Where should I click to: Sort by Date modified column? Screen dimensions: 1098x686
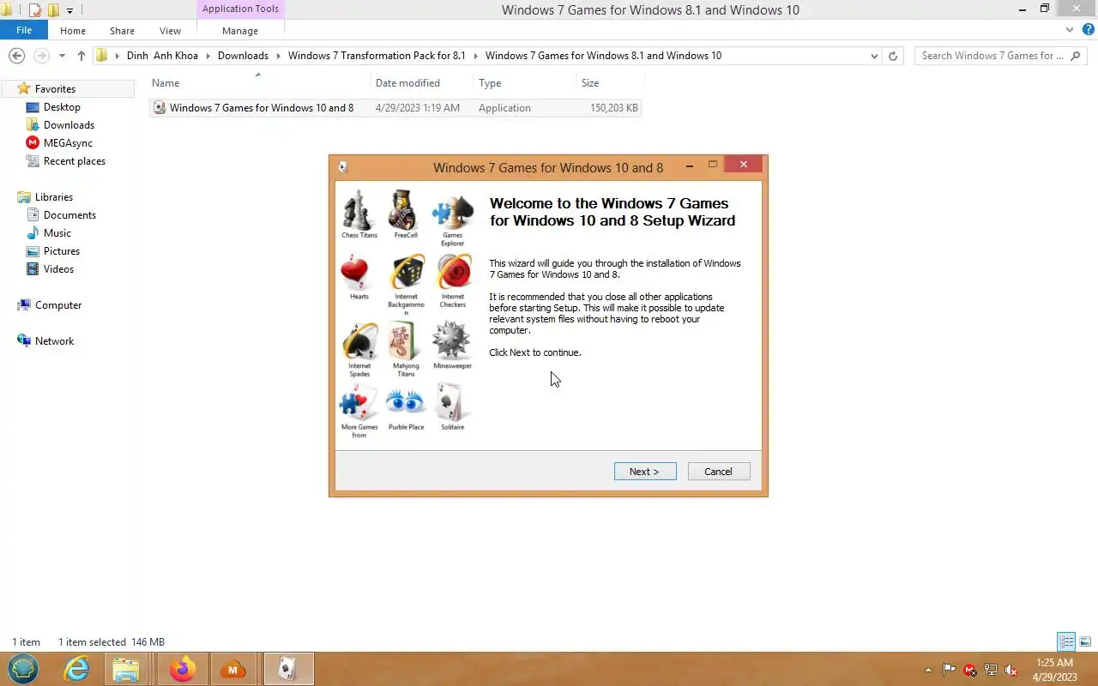coord(422,83)
